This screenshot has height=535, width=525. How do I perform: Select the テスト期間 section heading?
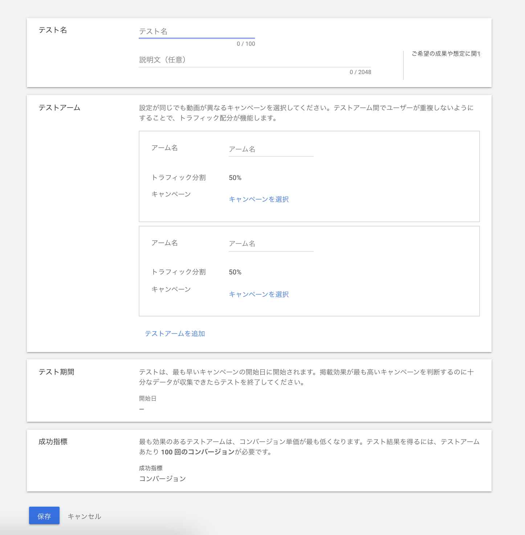click(x=56, y=372)
